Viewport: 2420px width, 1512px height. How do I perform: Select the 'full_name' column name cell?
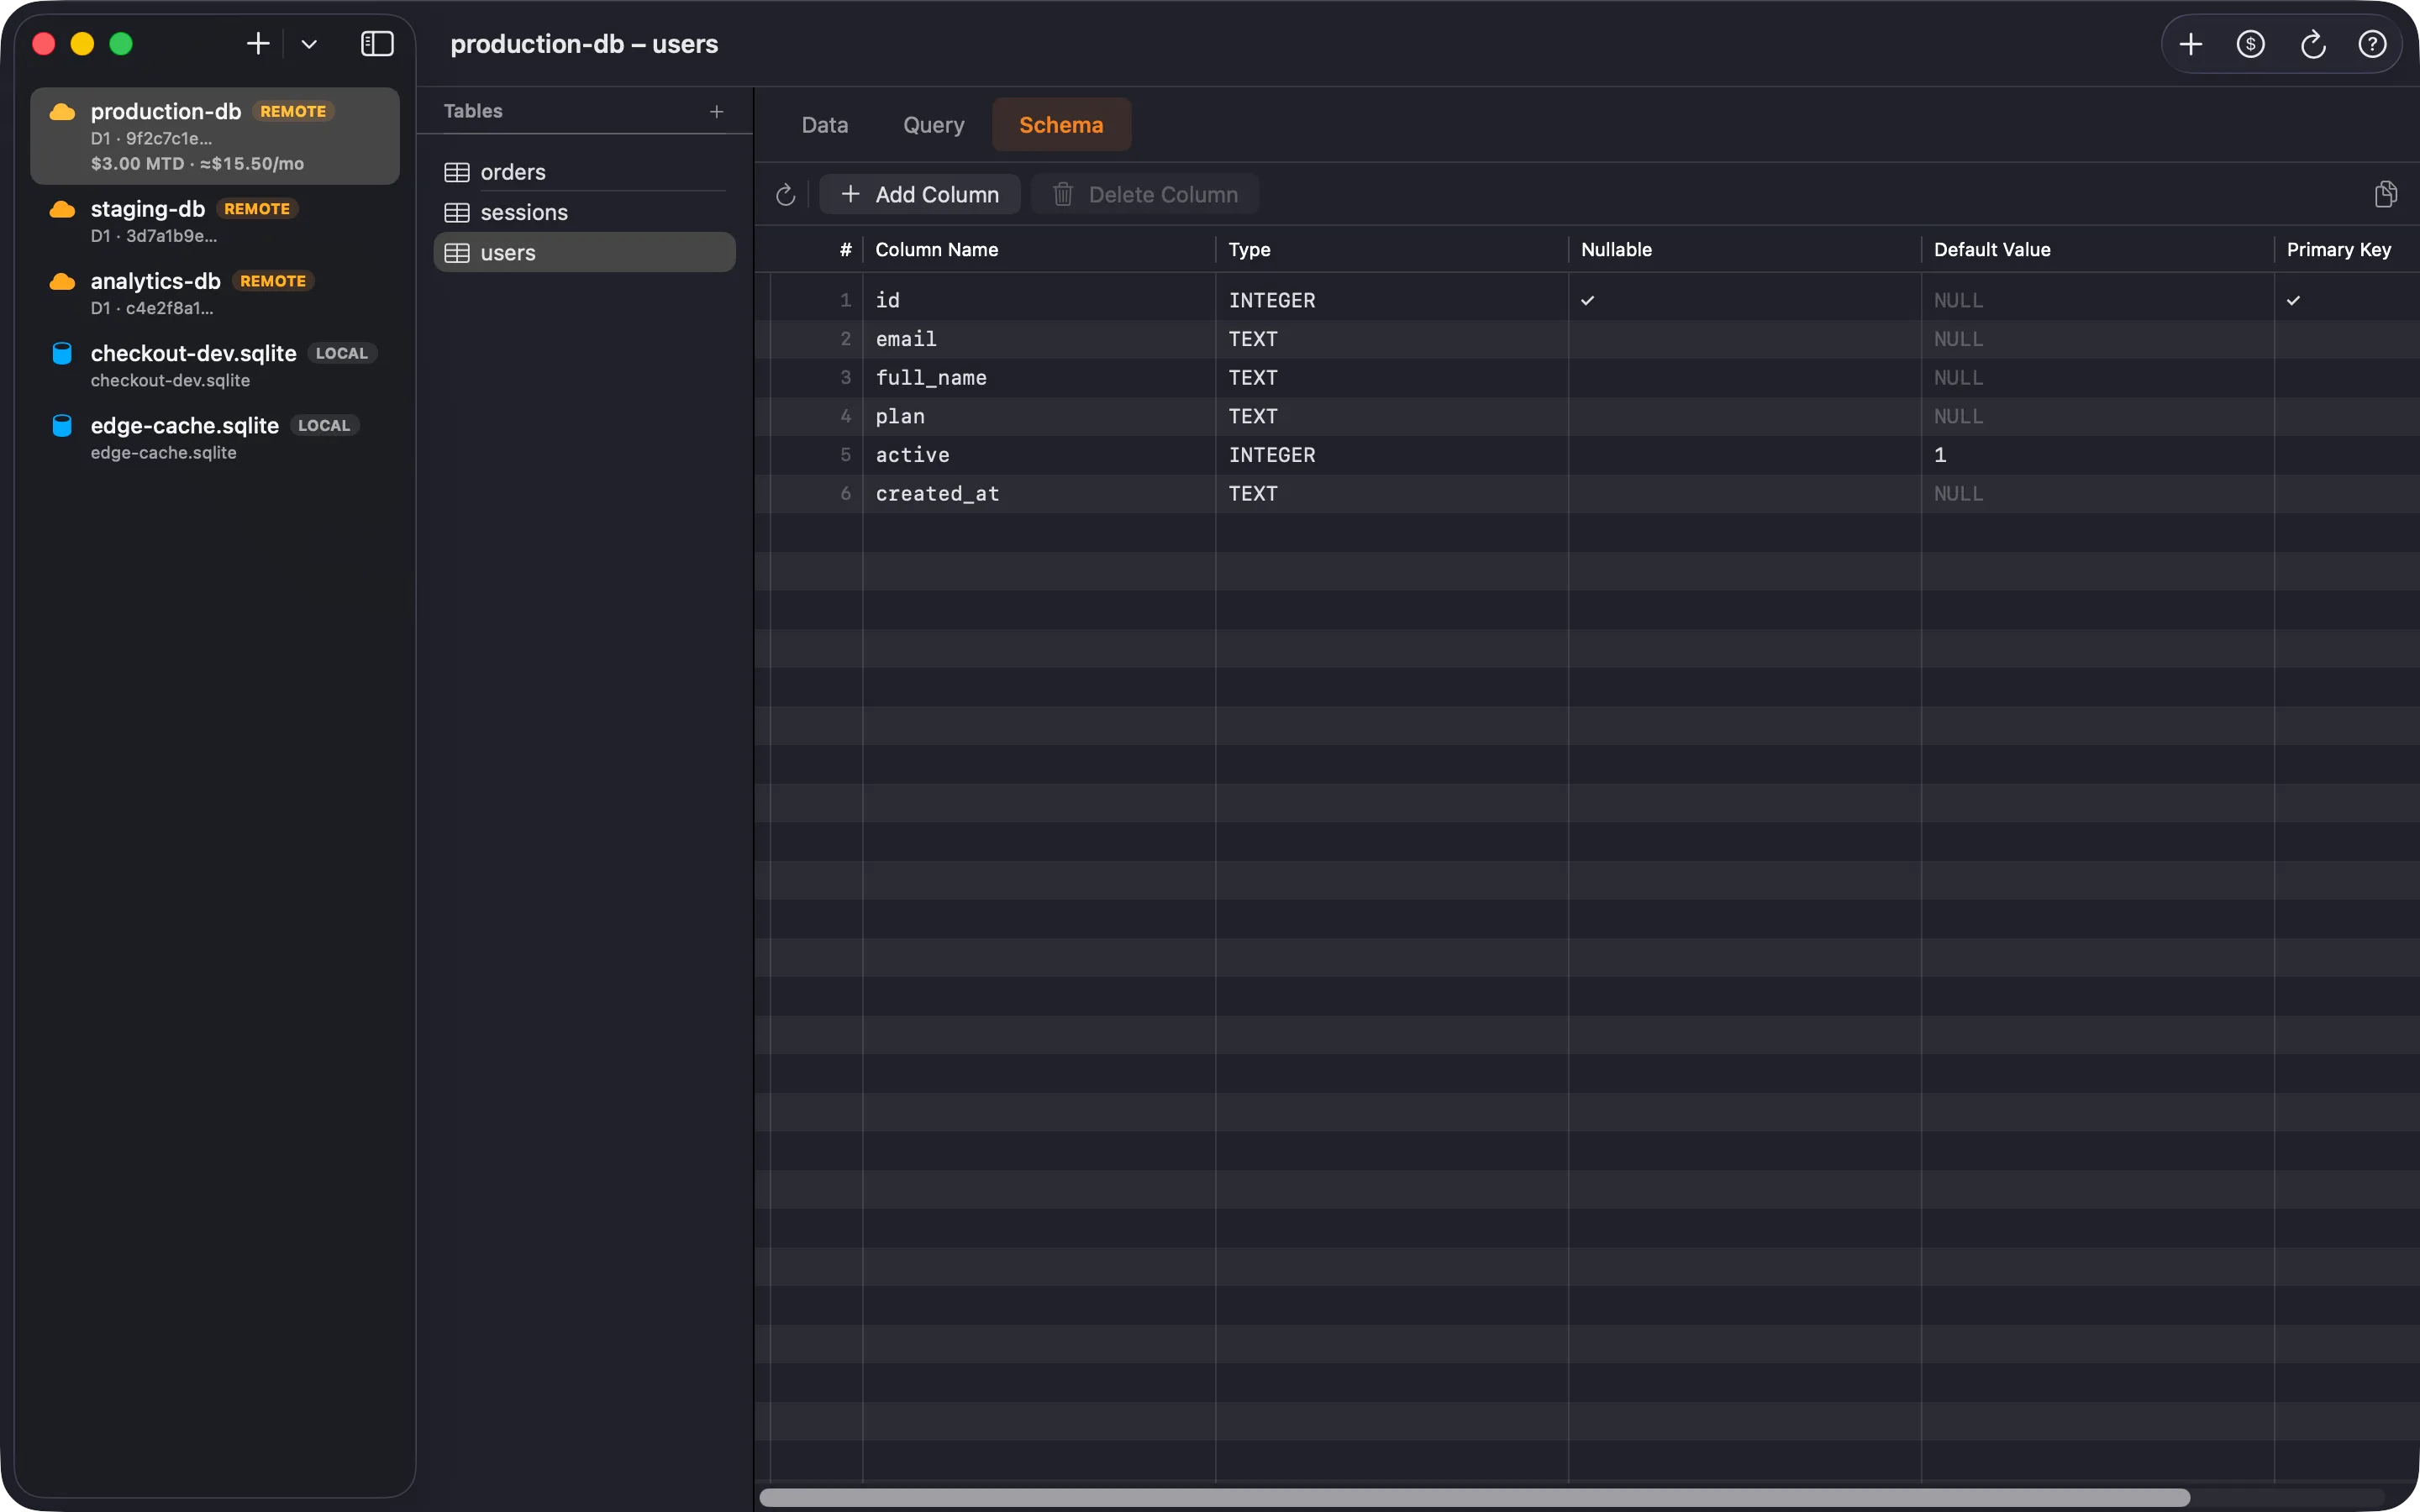(x=1039, y=378)
